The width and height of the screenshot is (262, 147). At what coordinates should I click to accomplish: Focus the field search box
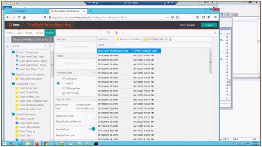coord(28,46)
